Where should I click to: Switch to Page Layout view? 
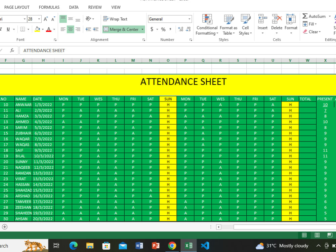(x=317, y=235)
